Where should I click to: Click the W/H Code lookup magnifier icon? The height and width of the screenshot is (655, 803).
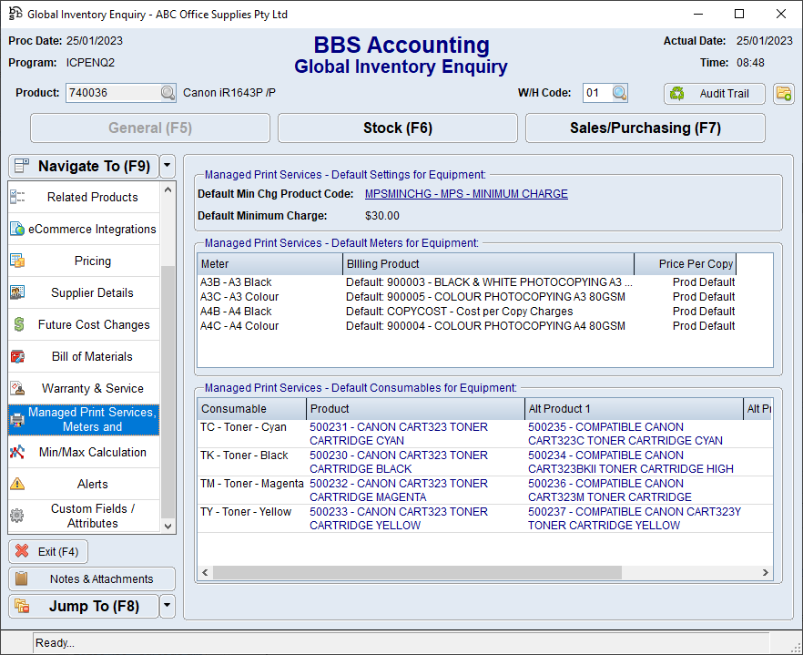coord(619,93)
